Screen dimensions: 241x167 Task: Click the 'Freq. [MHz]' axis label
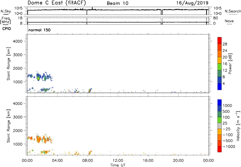pyautogui.click(x=6, y=20)
